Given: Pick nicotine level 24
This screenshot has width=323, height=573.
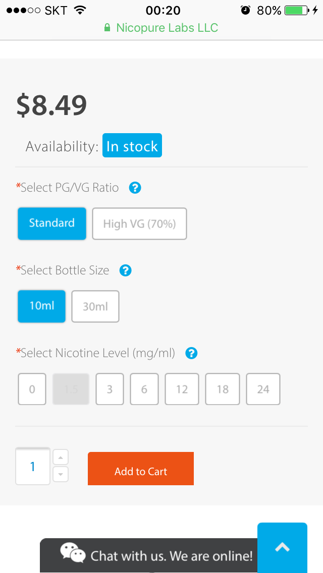Looking at the screenshot, I should [x=263, y=389].
